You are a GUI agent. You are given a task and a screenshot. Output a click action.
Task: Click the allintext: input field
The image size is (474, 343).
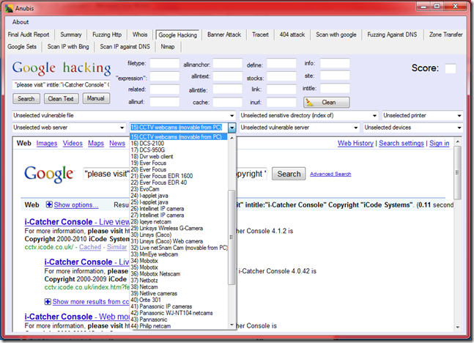point(227,76)
